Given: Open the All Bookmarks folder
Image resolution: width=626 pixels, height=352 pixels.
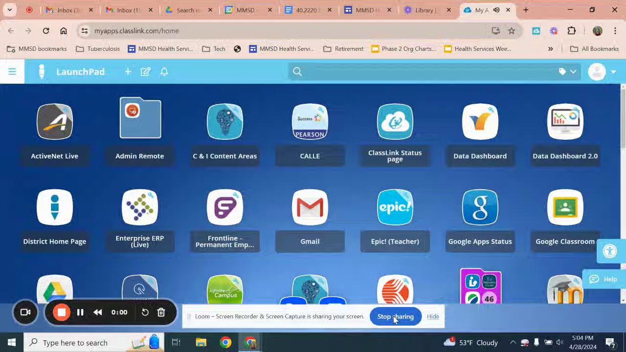Looking at the screenshot, I should tap(595, 49).
